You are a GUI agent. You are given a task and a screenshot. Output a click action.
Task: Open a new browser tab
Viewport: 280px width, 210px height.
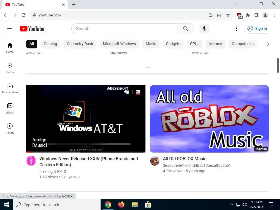click(74, 5)
